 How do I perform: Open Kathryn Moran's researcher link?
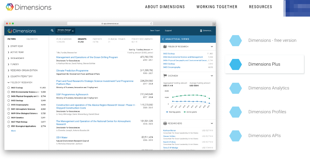coord(169,130)
